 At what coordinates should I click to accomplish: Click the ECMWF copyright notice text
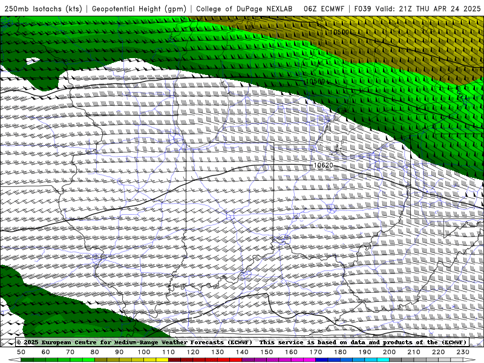point(134,342)
